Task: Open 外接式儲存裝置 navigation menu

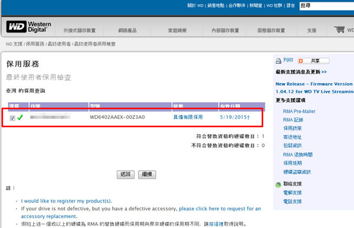Action: (x=80, y=30)
